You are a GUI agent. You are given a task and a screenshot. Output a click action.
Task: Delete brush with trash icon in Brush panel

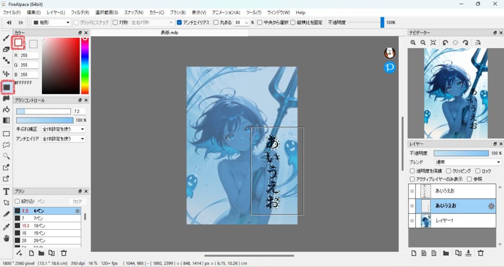coord(64,253)
